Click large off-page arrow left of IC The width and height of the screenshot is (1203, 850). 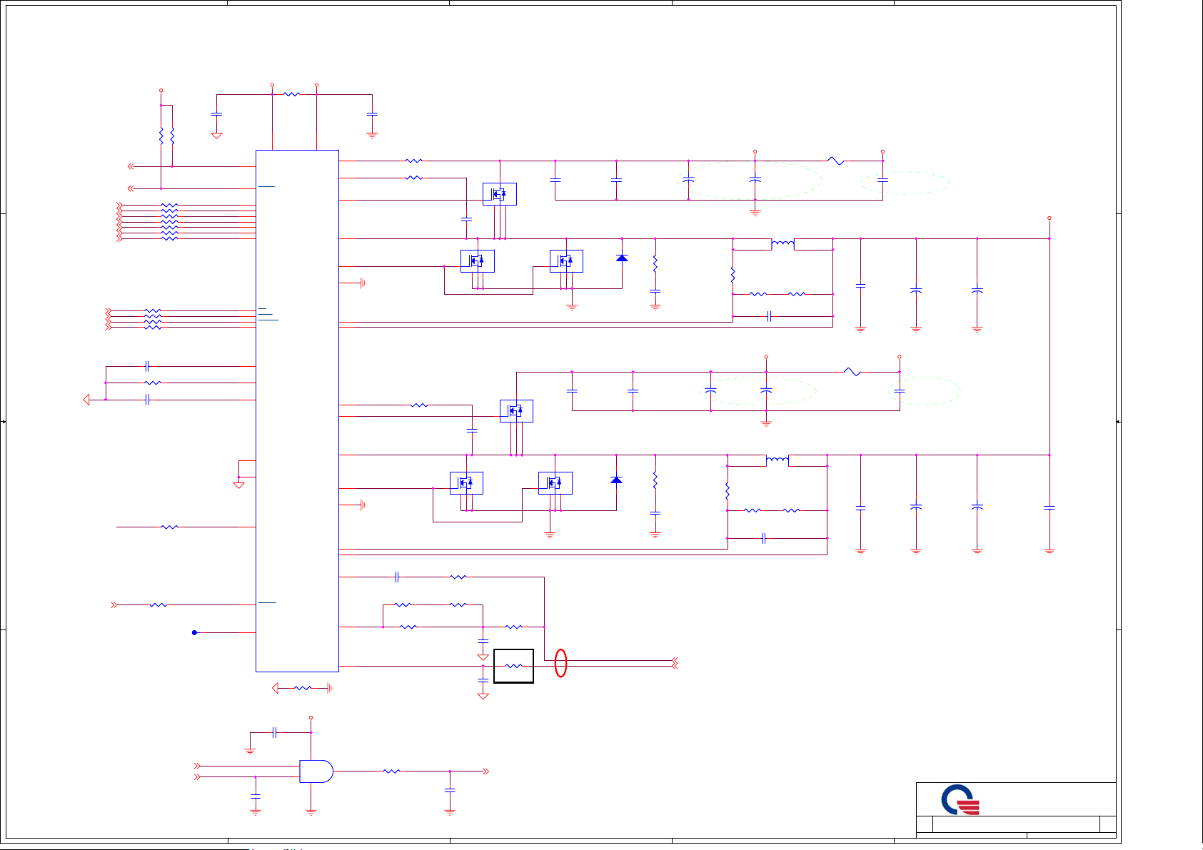(86, 400)
